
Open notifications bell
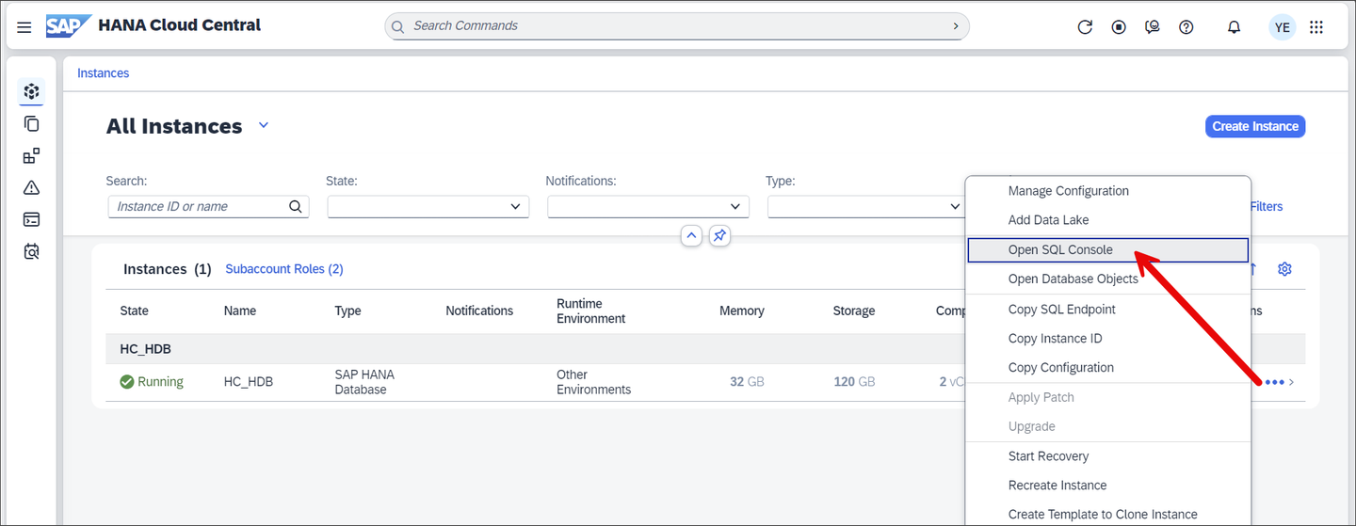tap(1234, 27)
